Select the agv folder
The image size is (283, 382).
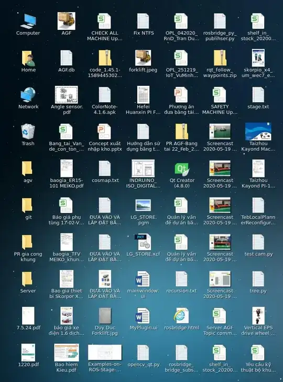[27, 168]
